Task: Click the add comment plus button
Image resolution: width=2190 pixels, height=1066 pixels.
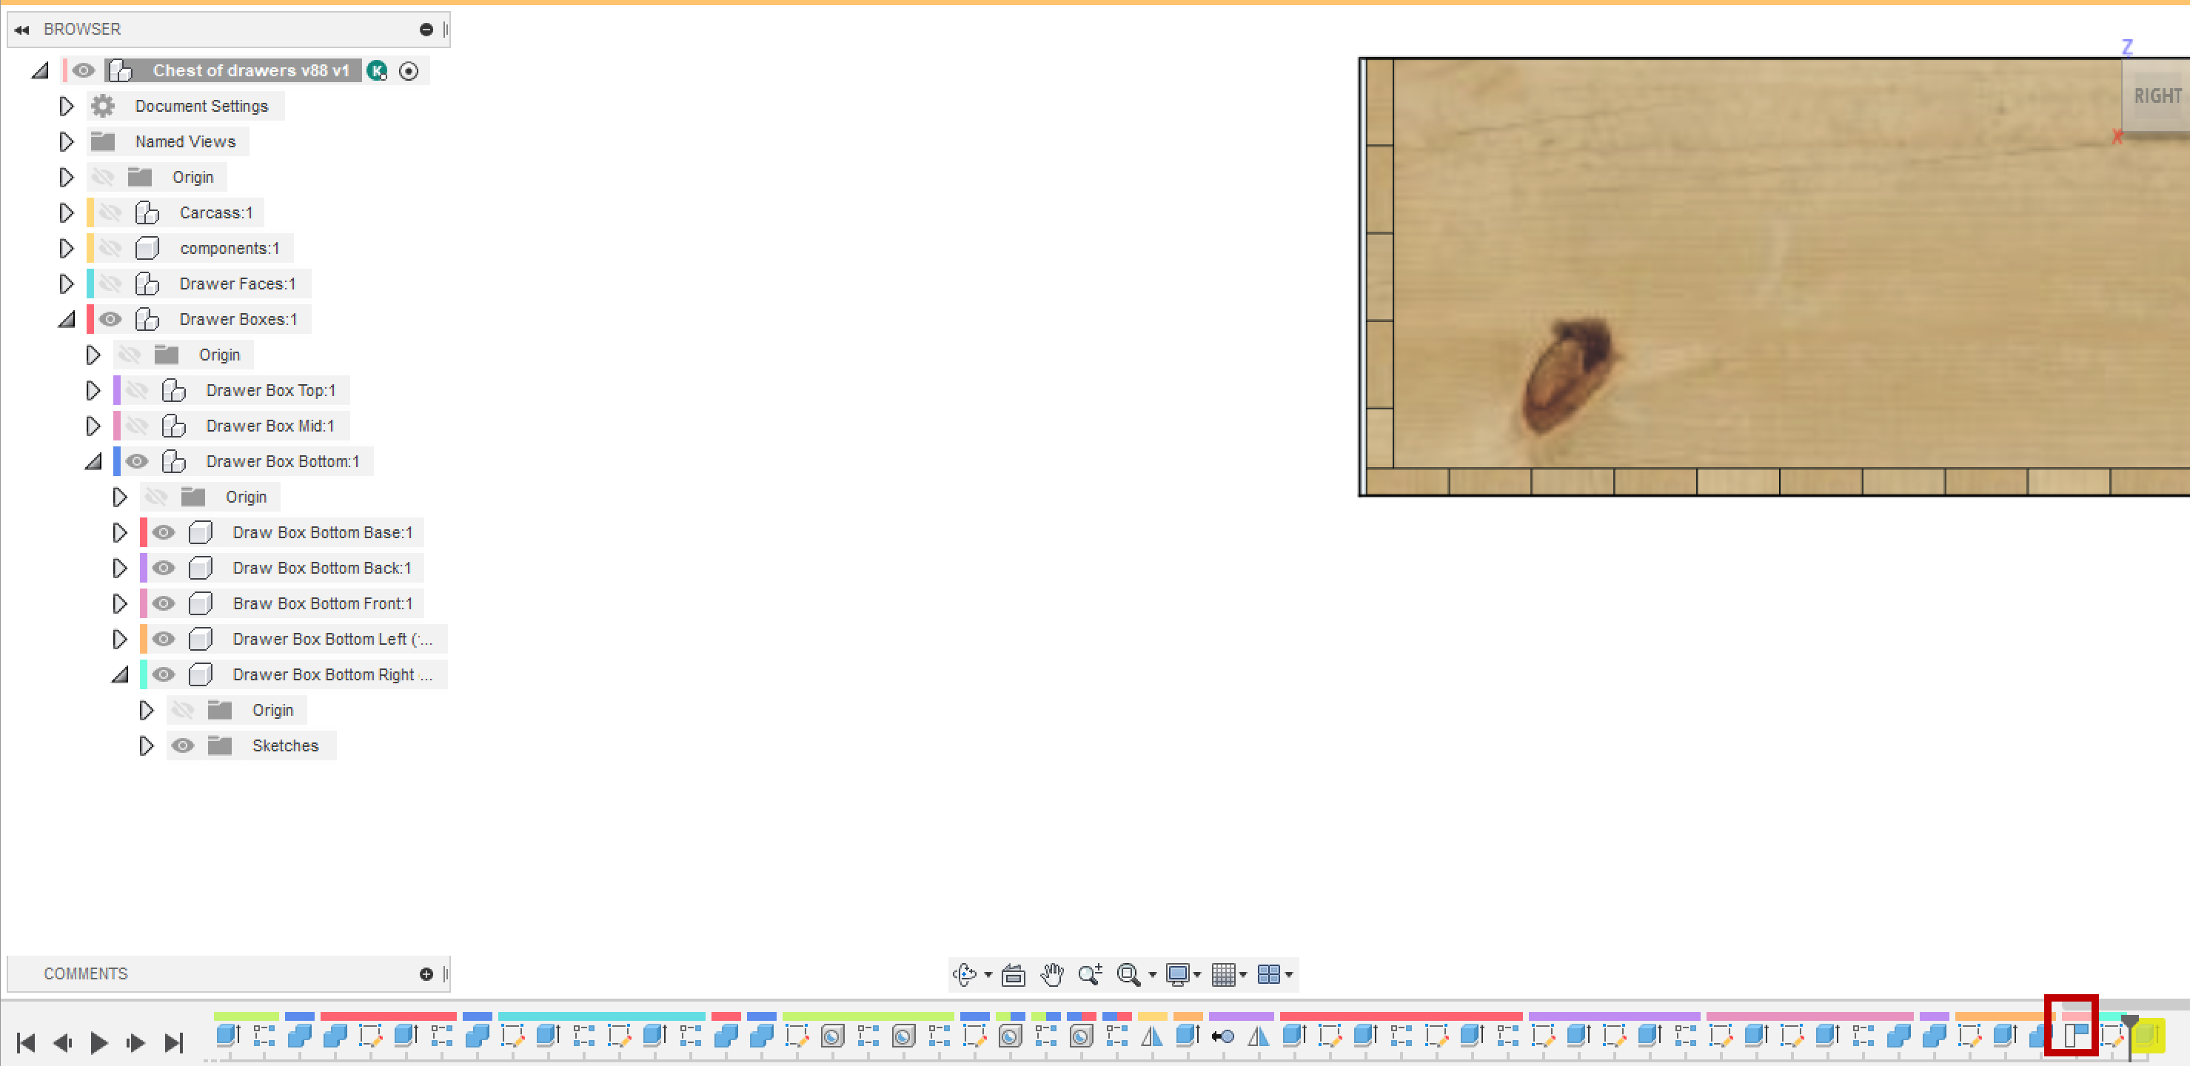Action: (x=425, y=973)
